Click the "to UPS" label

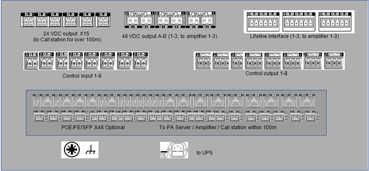click(204, 153)
